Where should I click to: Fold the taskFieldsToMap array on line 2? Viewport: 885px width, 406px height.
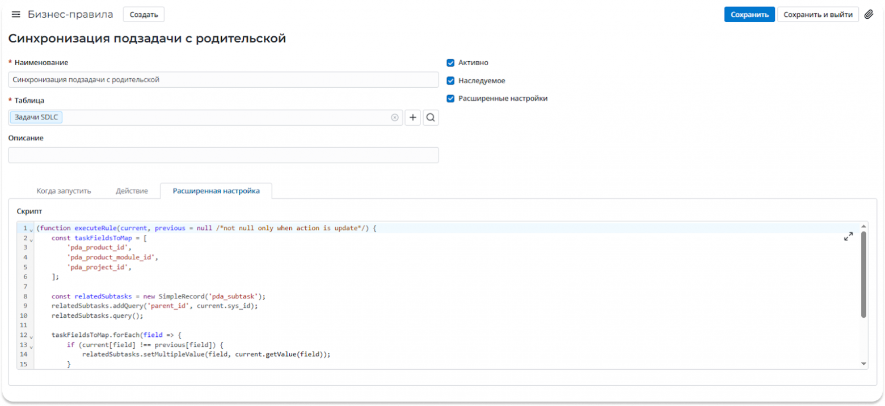coord(30,238)
